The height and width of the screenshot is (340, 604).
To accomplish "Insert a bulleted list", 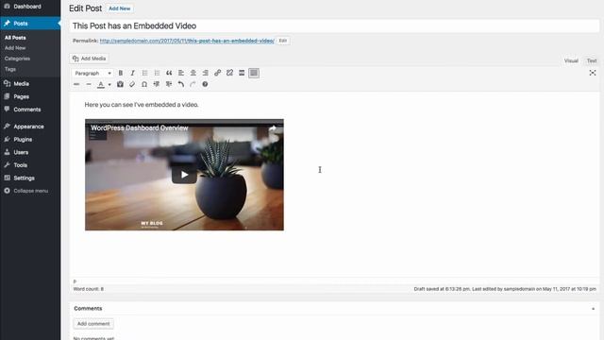I will (x=144, y=73).
